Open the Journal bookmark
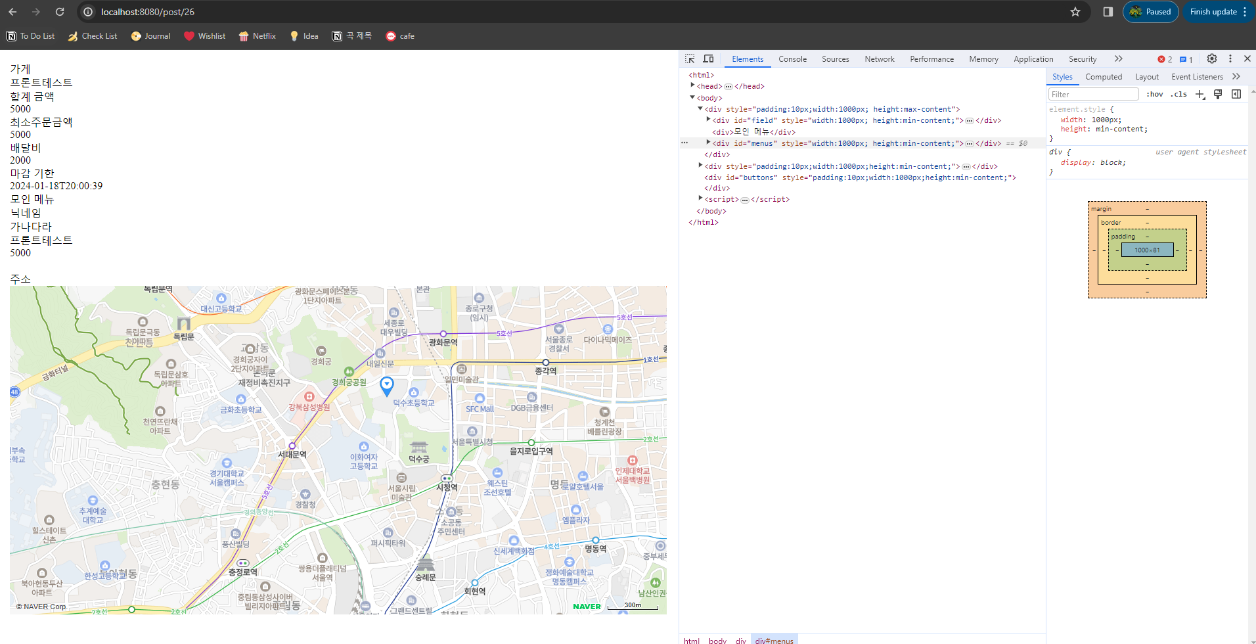Image resolution: width=1256 pixels, height=644 pixels. tap(150, 36)
